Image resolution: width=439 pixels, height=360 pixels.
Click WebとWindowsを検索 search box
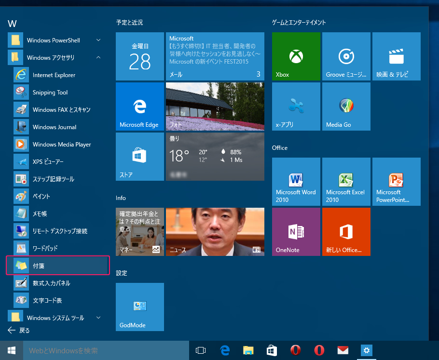106,350
